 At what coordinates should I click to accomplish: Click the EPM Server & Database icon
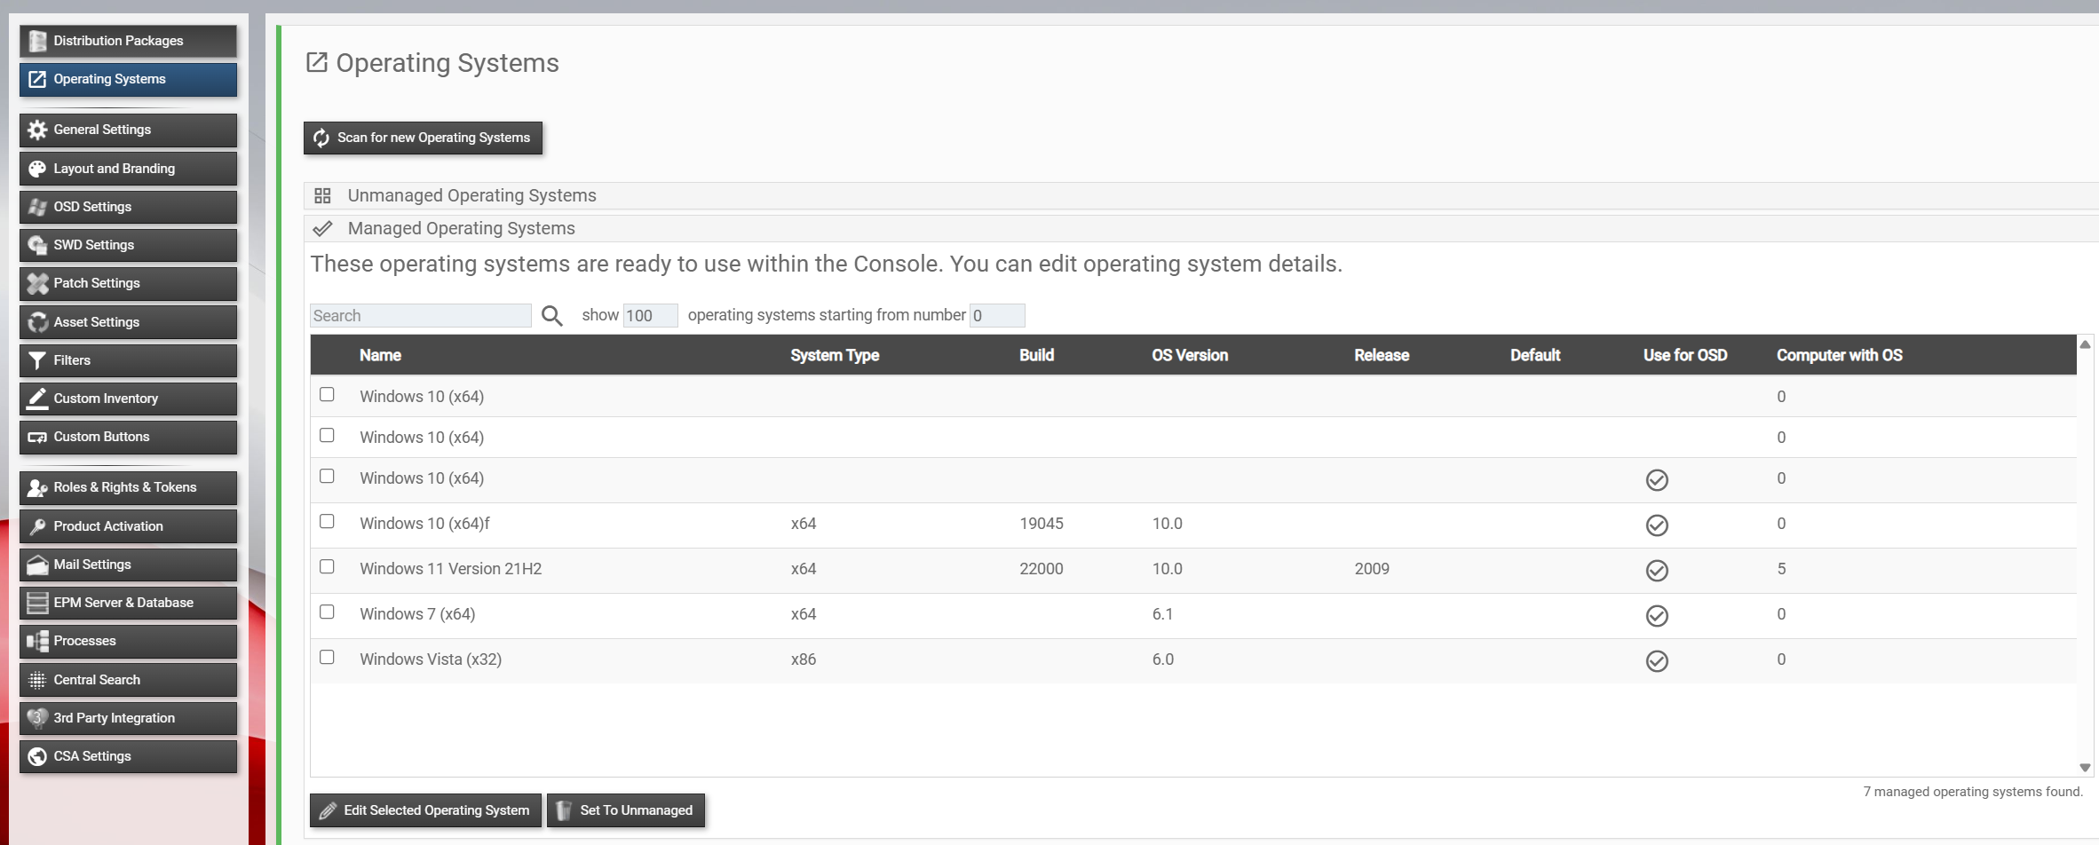click(x=37, y=603)
